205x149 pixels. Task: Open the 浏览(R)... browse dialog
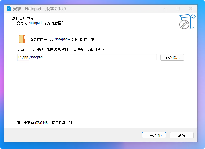(x=172, y=57)
